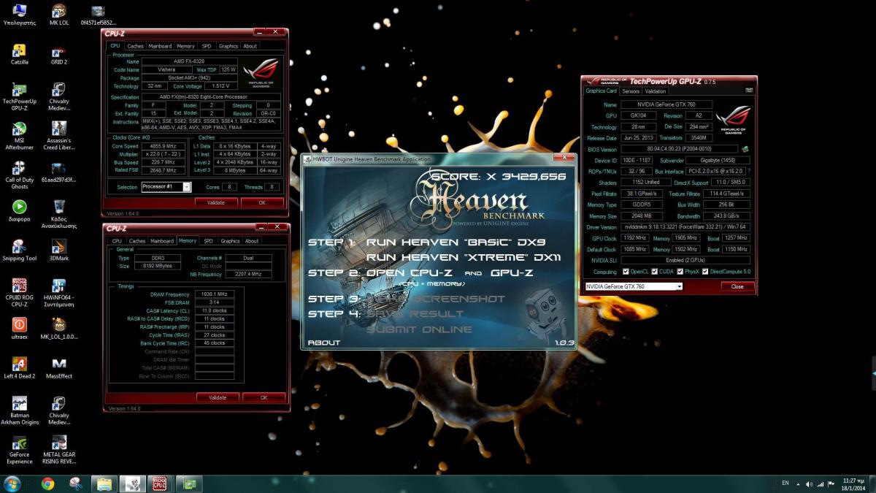The image size is (876, 493).
Task: Select the Snipping Tool desktop icon
Action: [20, 250]
